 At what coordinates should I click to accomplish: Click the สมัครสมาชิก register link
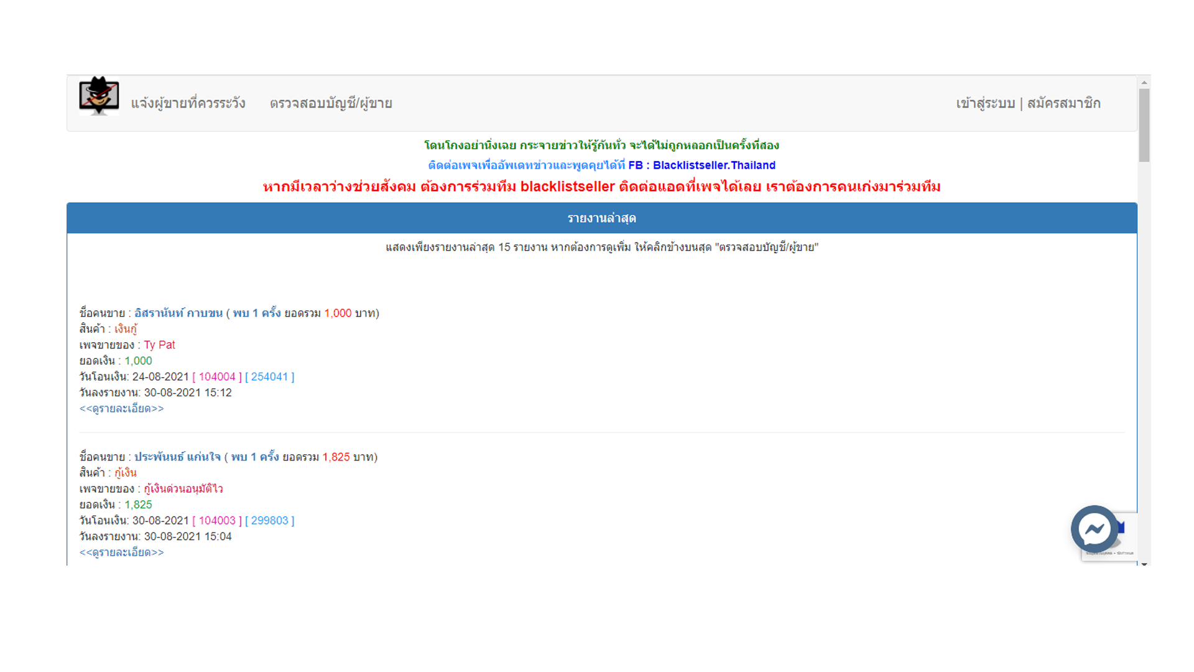coord(1063,103)
